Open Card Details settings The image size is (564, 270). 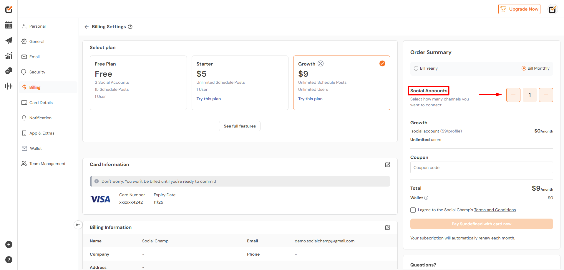48,103
